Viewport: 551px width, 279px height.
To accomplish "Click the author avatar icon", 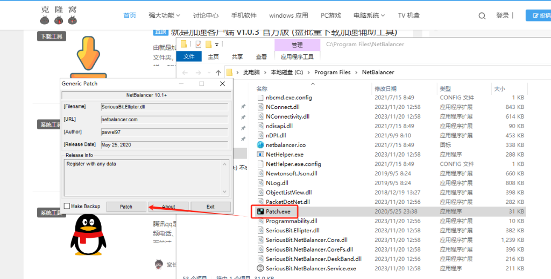I will pos(159,265).
